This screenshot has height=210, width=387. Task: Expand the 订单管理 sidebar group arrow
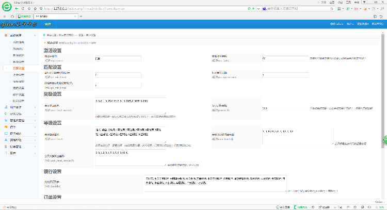(35, 147)
